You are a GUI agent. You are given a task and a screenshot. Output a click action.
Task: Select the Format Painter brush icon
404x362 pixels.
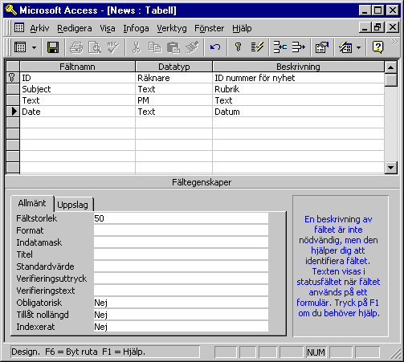coord(192,47)
